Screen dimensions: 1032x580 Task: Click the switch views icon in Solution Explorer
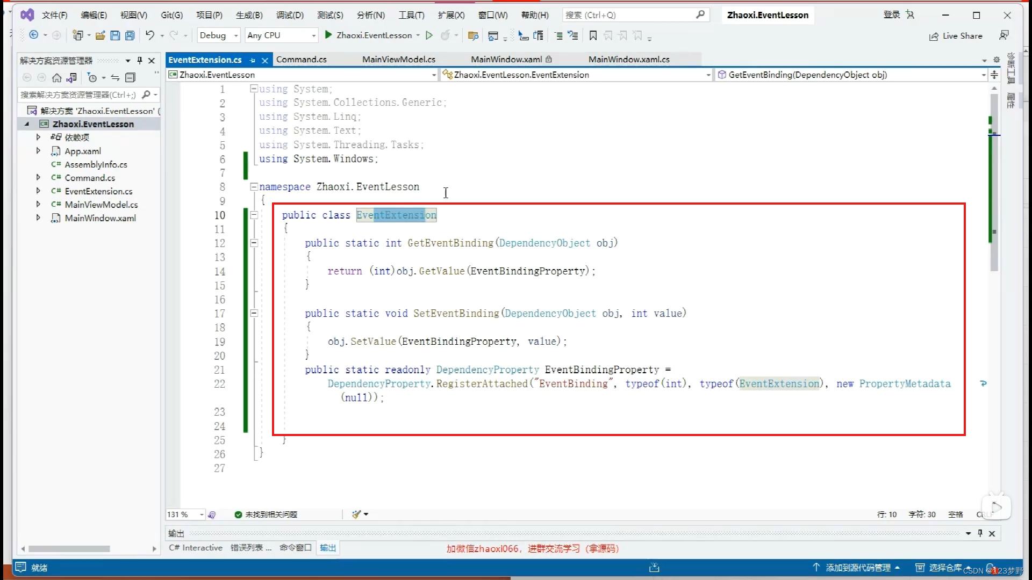coord(72,78)
